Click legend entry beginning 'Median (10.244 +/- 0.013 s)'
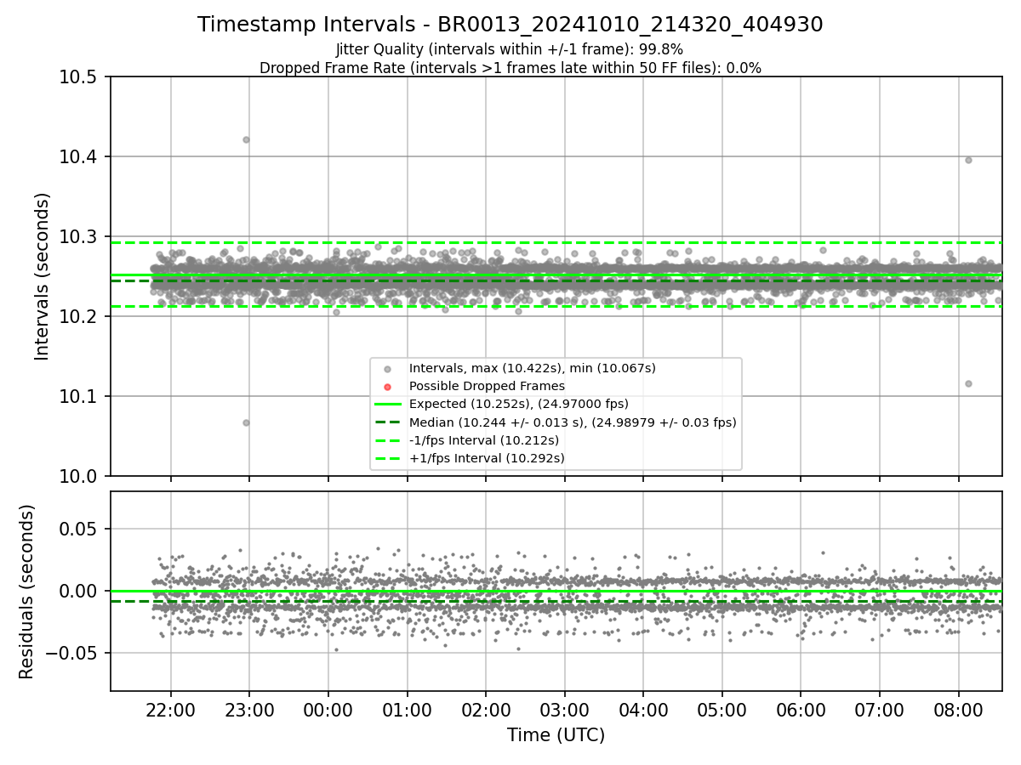Image resolution: width=1021 pixels, height=765 pixels. 573,422
